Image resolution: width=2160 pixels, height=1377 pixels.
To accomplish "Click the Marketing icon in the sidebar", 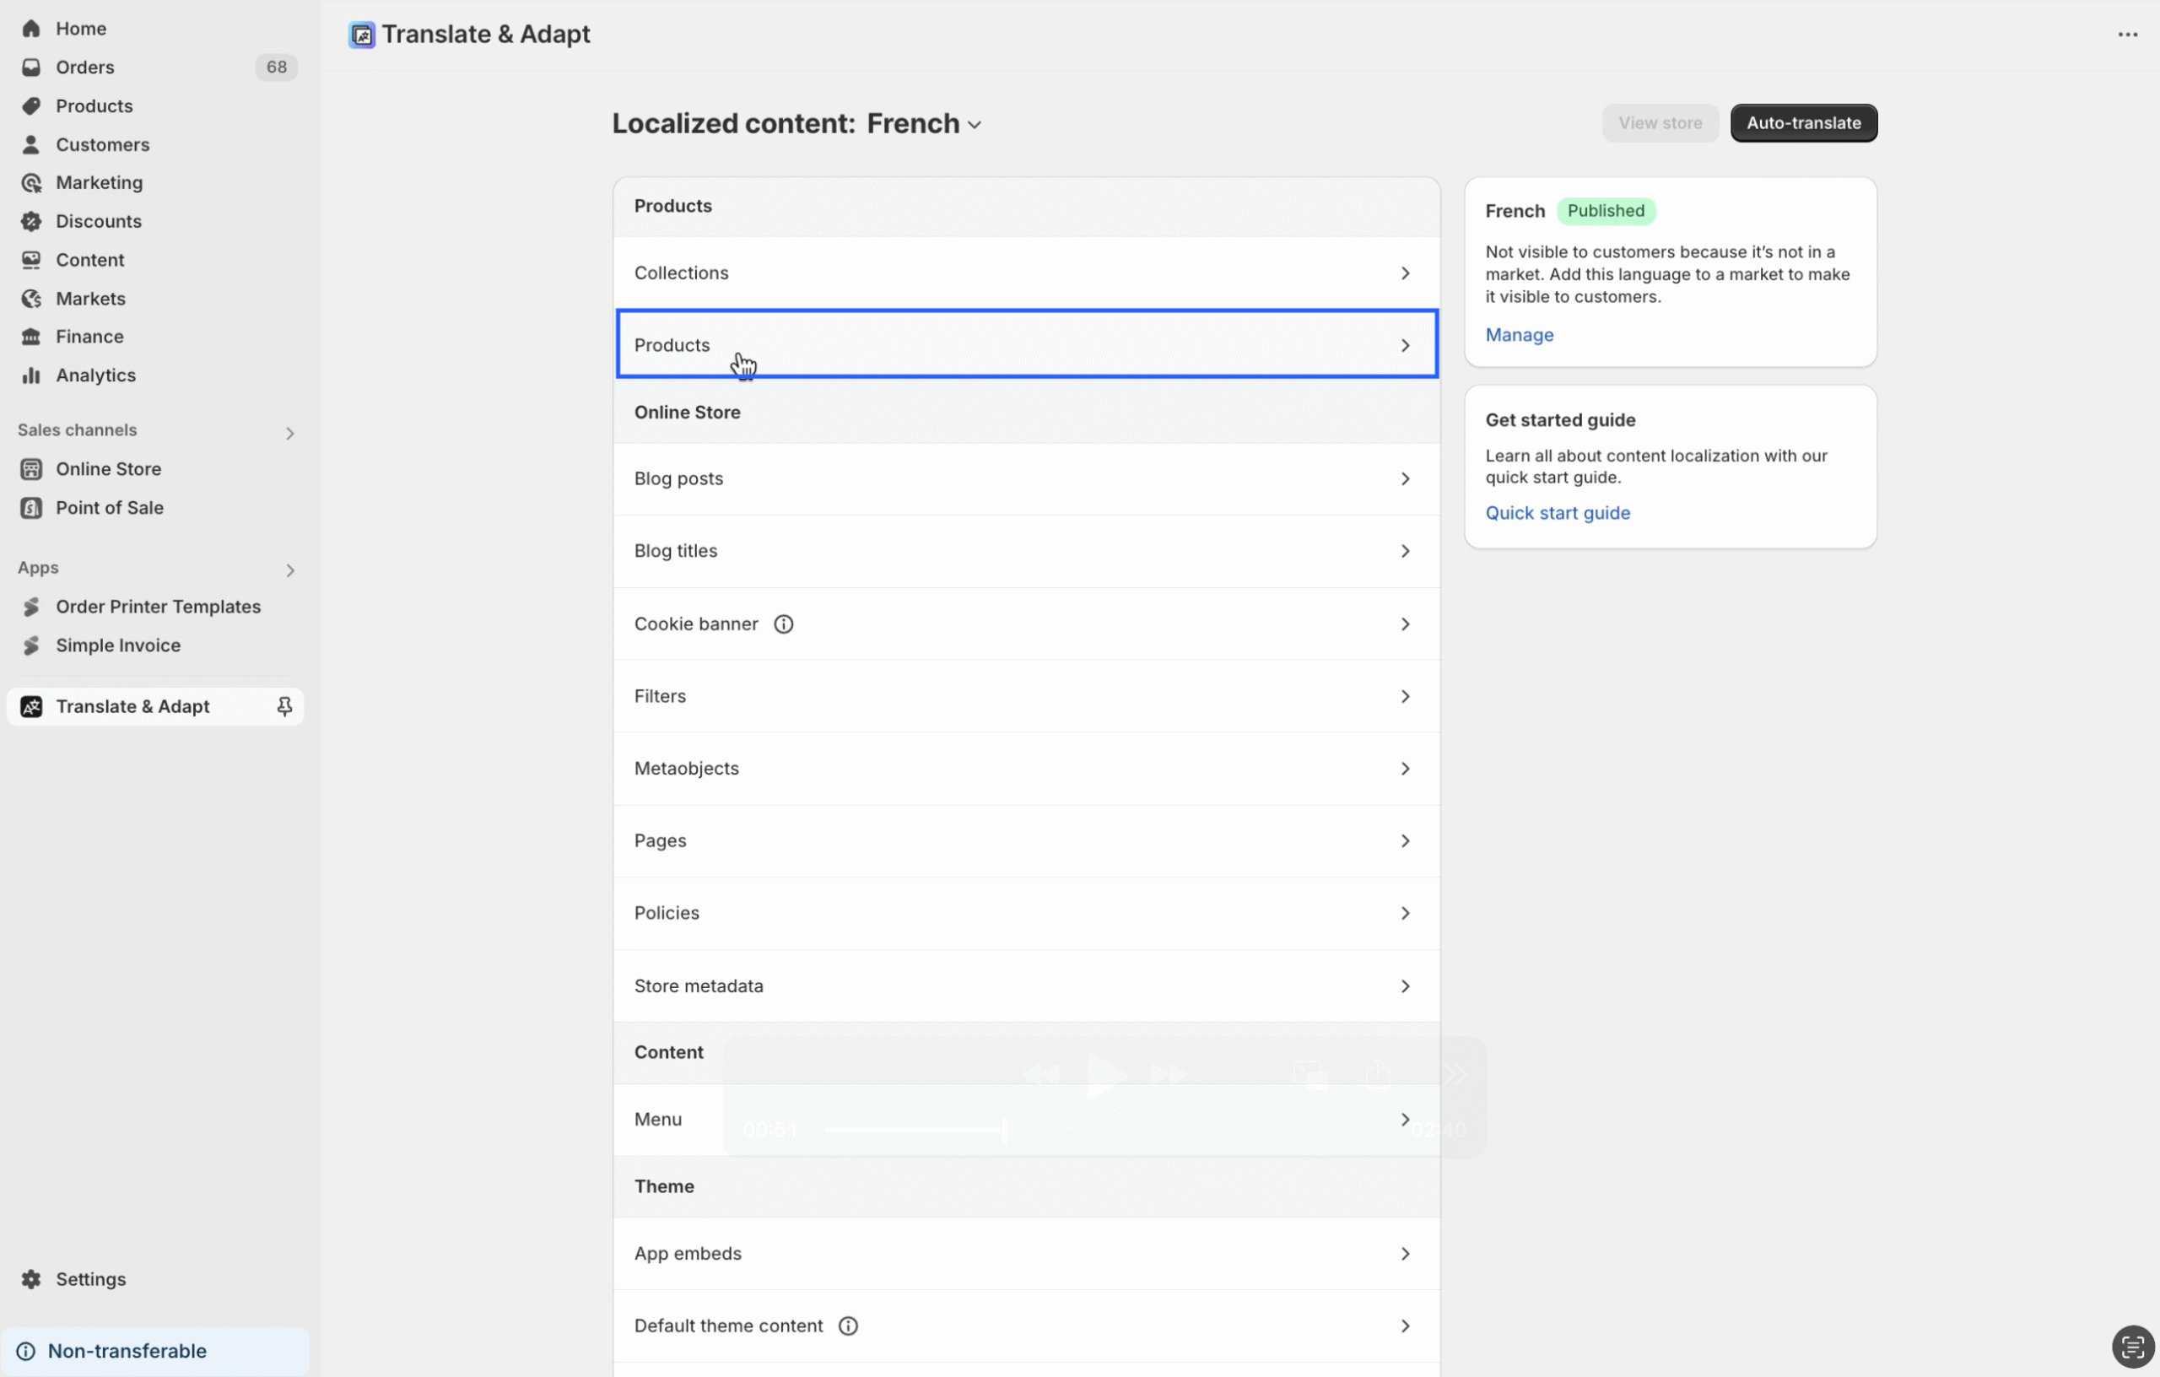I will pos(31,183).
